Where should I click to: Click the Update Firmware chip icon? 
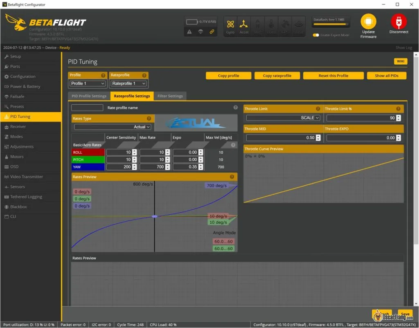pos(368,21)
